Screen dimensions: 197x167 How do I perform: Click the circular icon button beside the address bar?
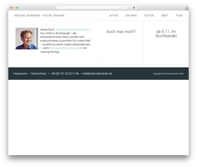(134, 8)
